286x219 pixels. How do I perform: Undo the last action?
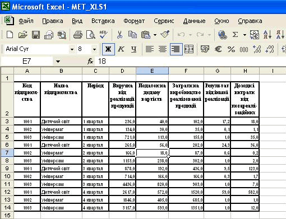click(x=181, y=35)
